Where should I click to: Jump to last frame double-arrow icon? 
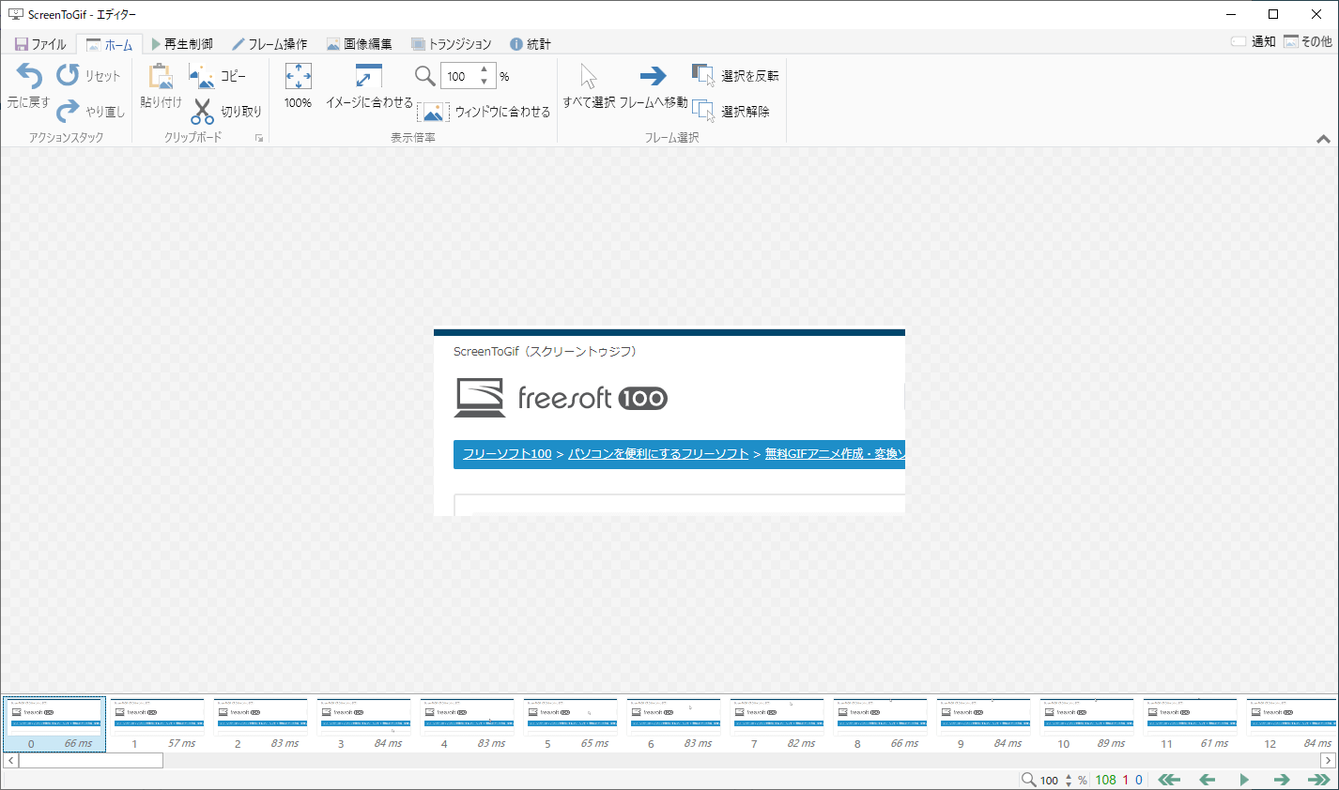[x=1319, y=780]
